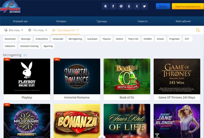Select the Novomatic provider filter
This screenshot has width=204, height=138.
click(10, 39)
